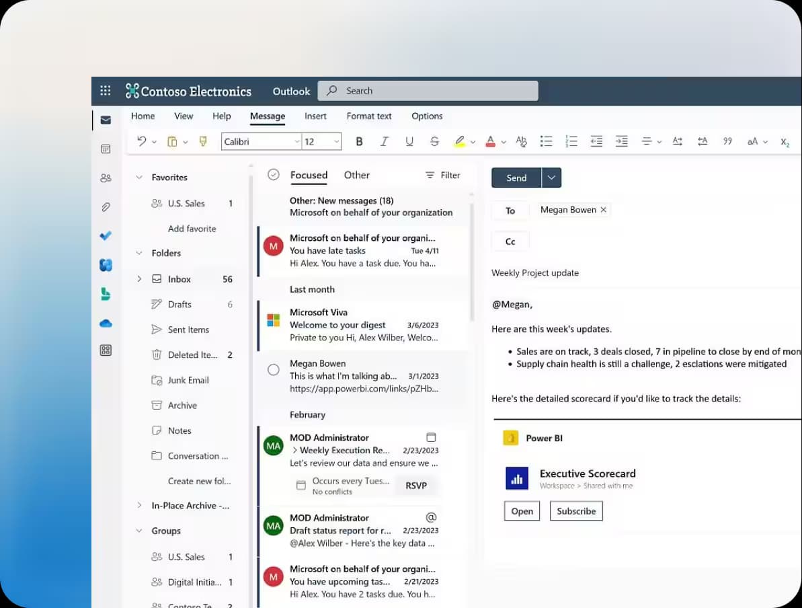Expand the Inbox folder chevron
The height and width of the screenshot is (608, 802).
point(138,279)
